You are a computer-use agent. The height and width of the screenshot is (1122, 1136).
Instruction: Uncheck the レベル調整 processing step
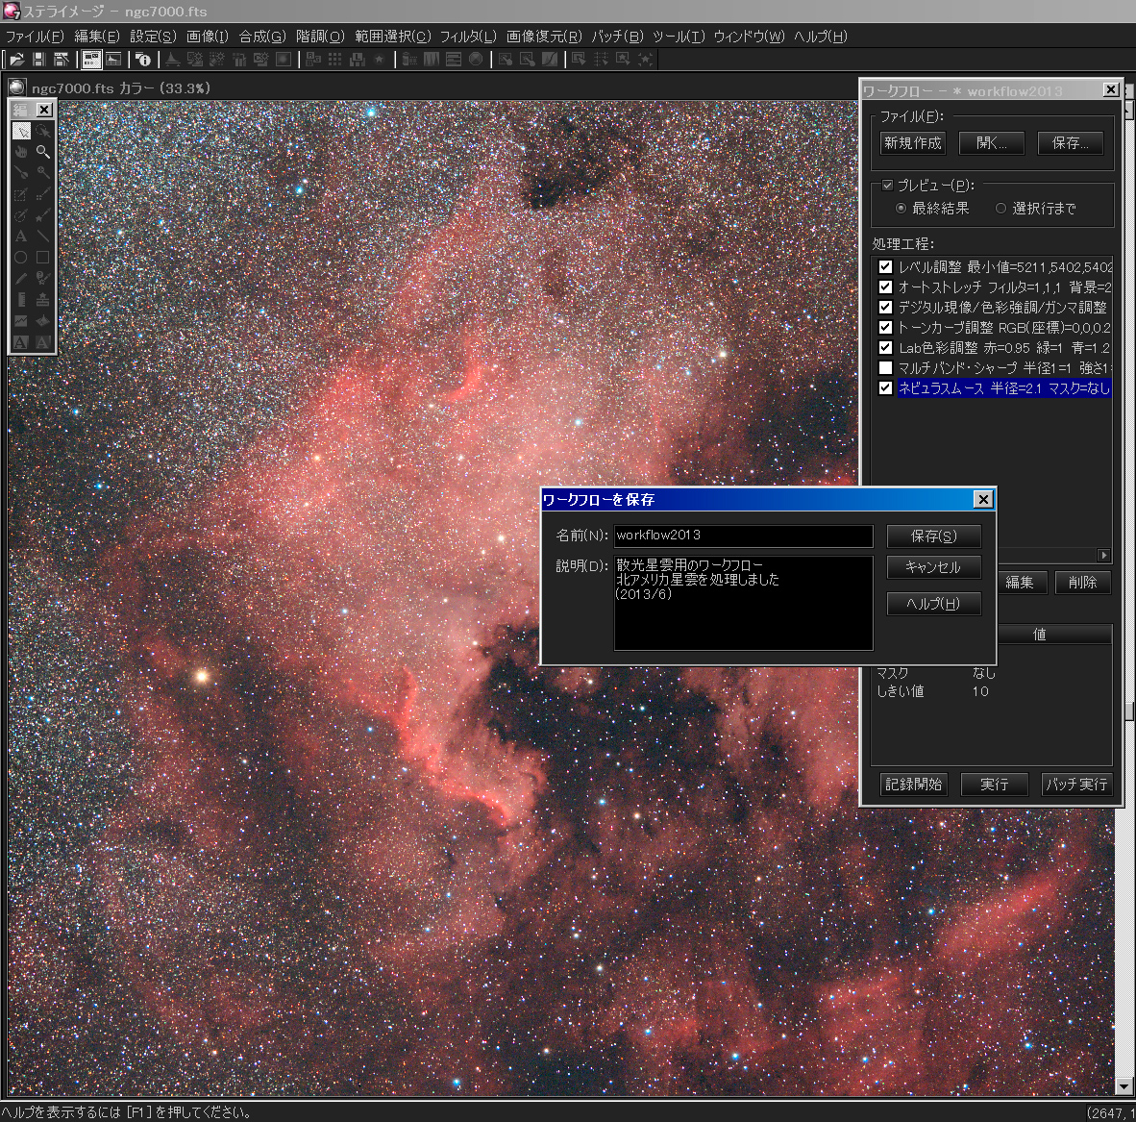coord(885,267)
